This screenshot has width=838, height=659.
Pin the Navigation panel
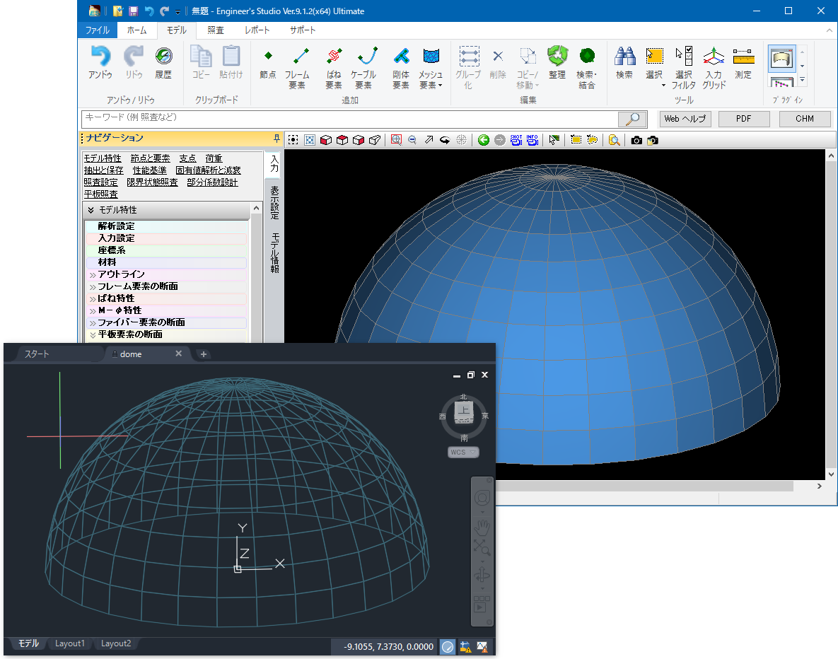pyautogui.click(x=277, y=138)
